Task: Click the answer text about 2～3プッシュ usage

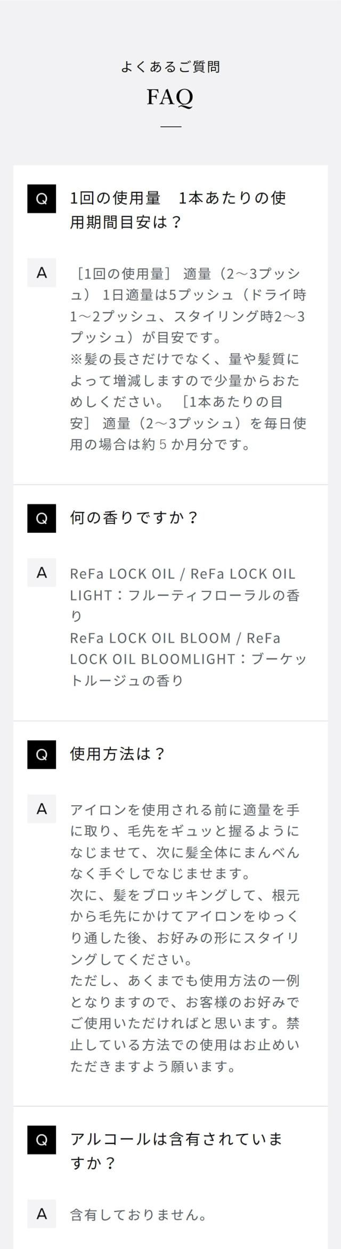Action: pyautogui.click(x=188, y=359)
